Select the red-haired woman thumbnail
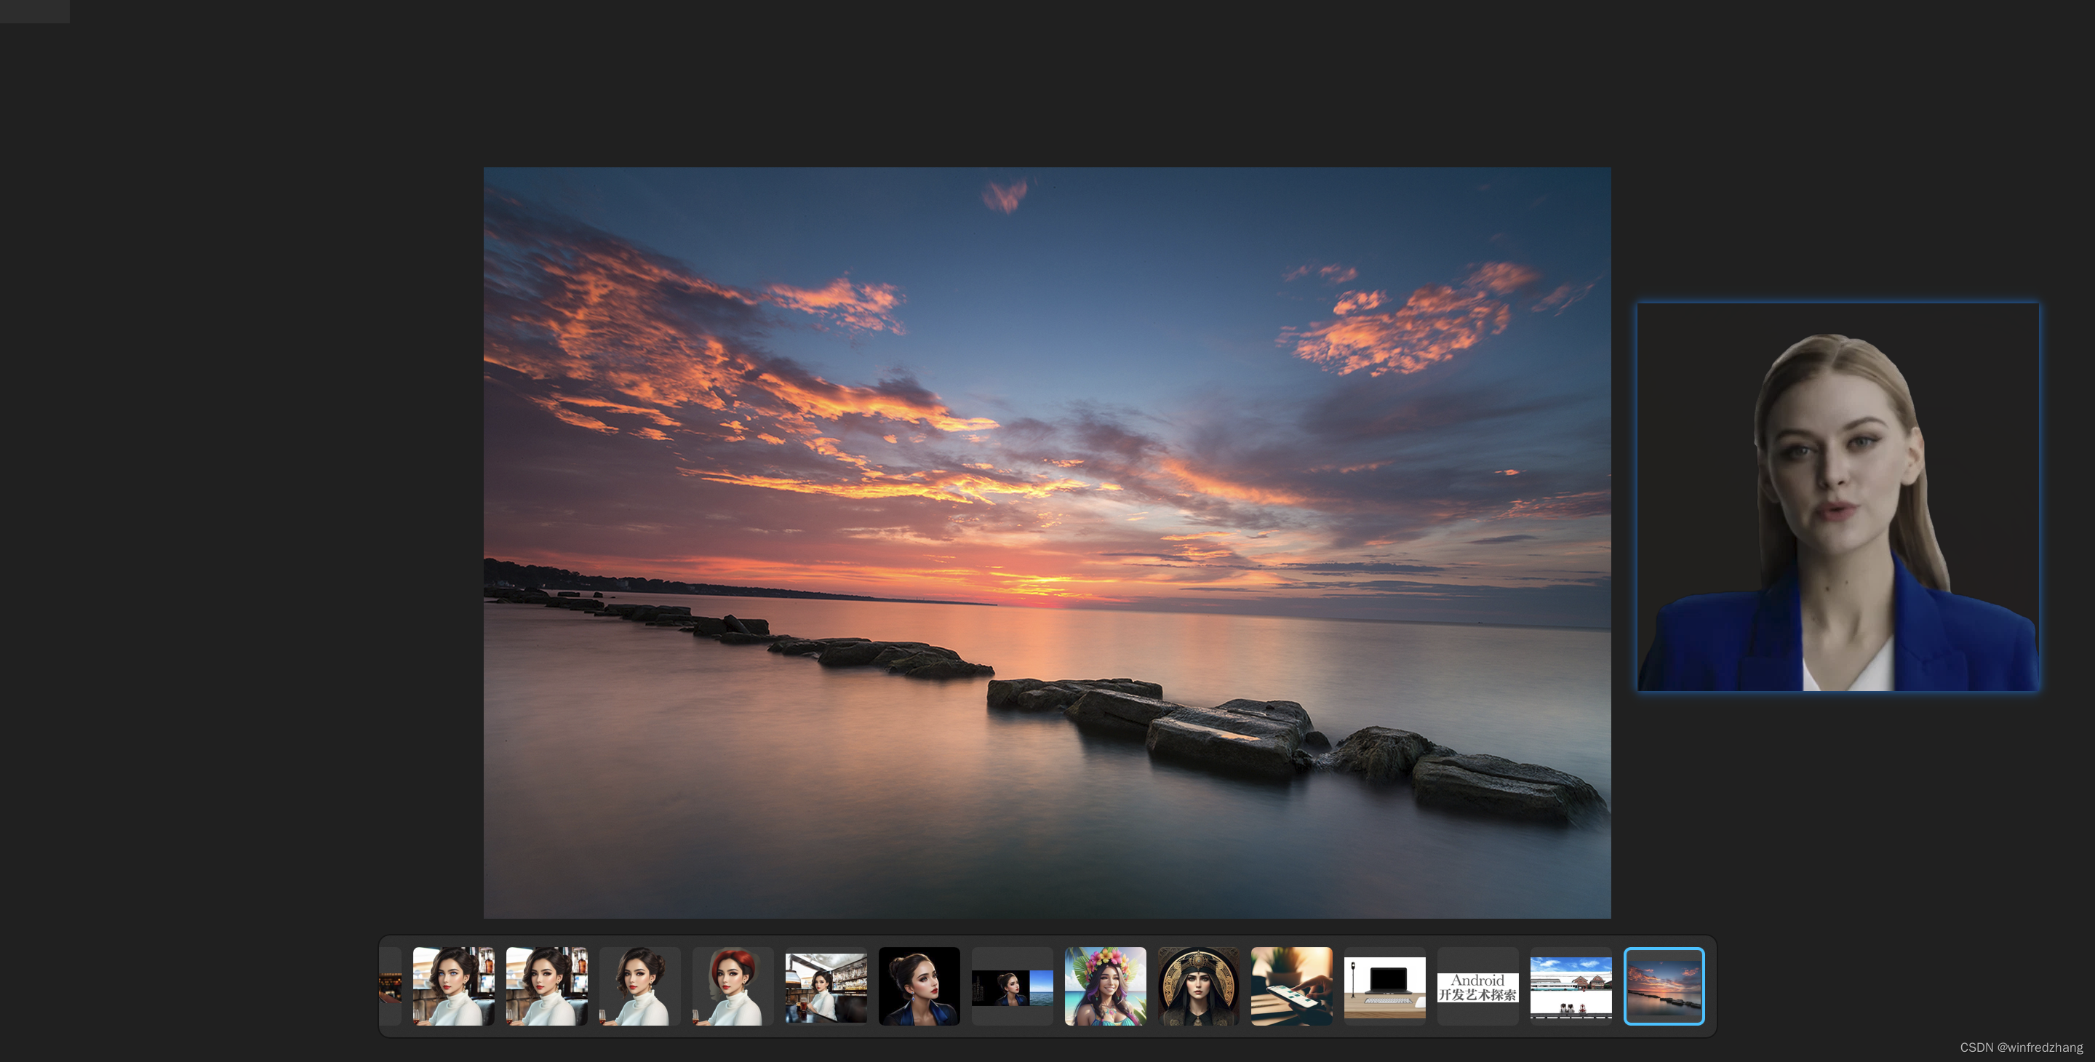Screen dimensions: 2095x1062 click(x=733, y=986)
